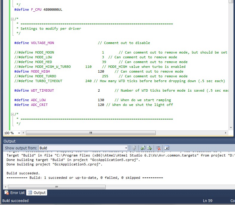Select the Output tab
This screenshot has height=205, width=235.
pos(37,193)
